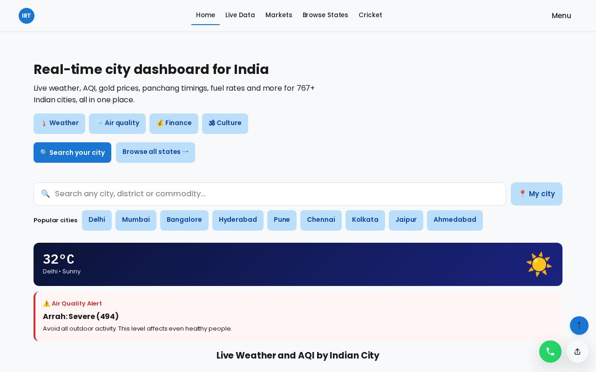This screenshot has width=596, height=372.
Task: Click the Delhi • Sunny weather label
Action: (61, 272)
